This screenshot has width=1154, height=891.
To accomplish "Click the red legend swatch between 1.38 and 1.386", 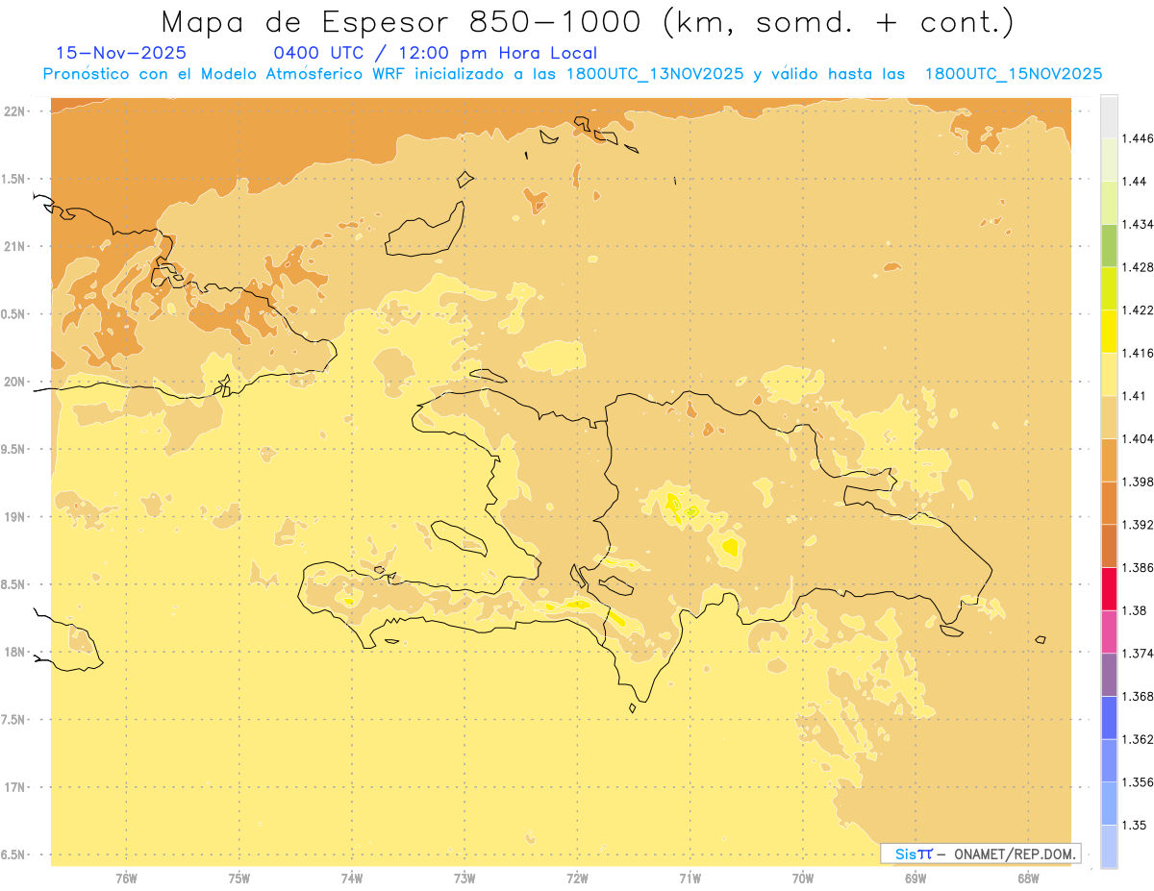I will 1109,589.
